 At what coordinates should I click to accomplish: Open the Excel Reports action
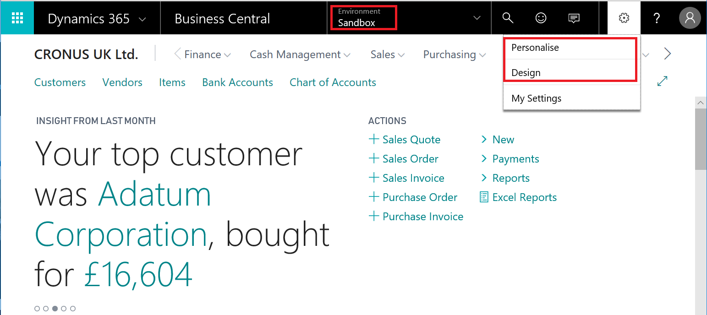tap(524, 197)
